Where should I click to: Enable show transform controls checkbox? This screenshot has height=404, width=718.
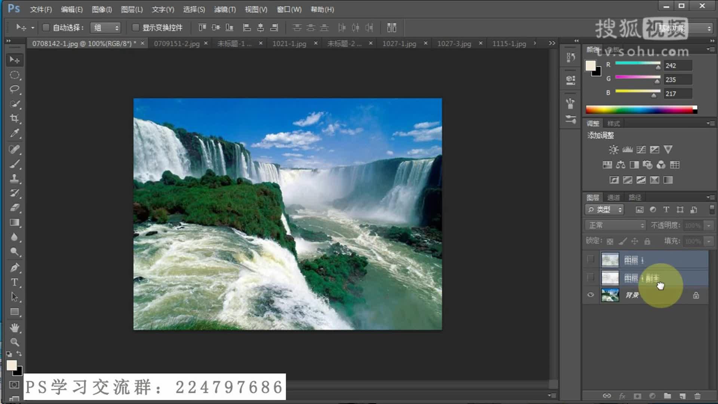[x=136, y=28]
